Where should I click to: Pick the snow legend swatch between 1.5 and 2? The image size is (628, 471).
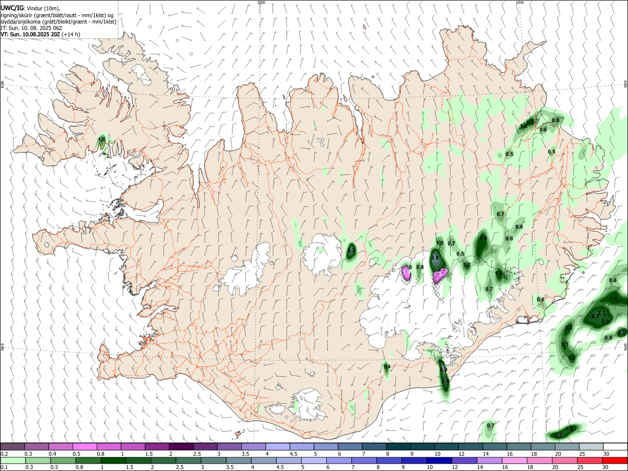coord(157,446)
